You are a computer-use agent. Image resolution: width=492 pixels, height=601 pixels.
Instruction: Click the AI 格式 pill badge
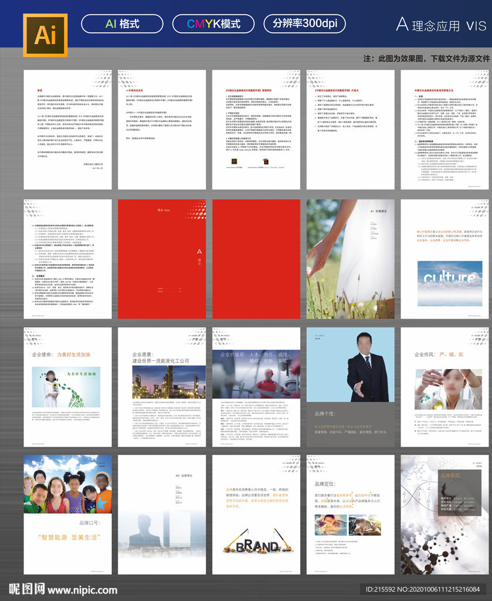122,23
